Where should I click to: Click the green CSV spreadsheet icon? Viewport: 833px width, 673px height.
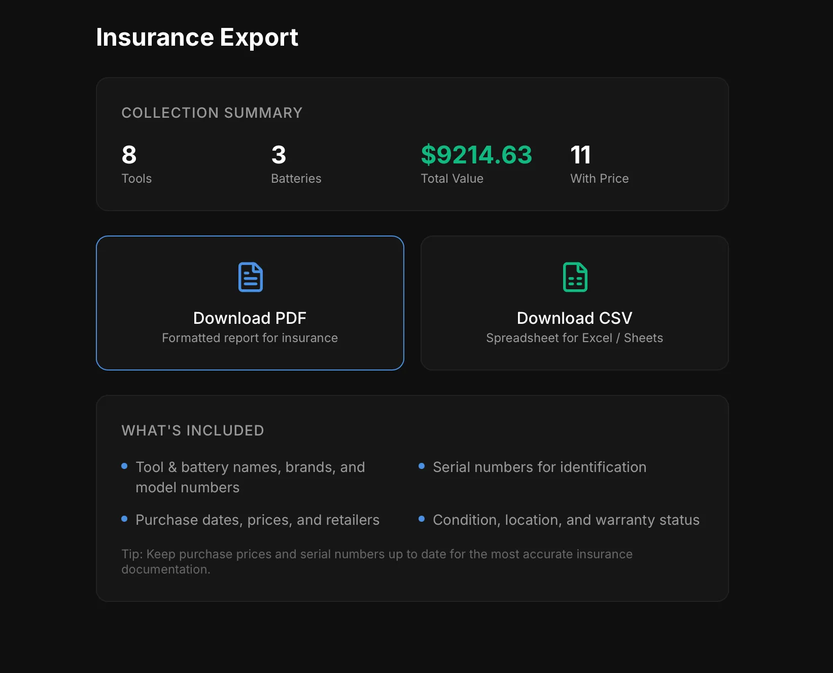pos(574,277)
